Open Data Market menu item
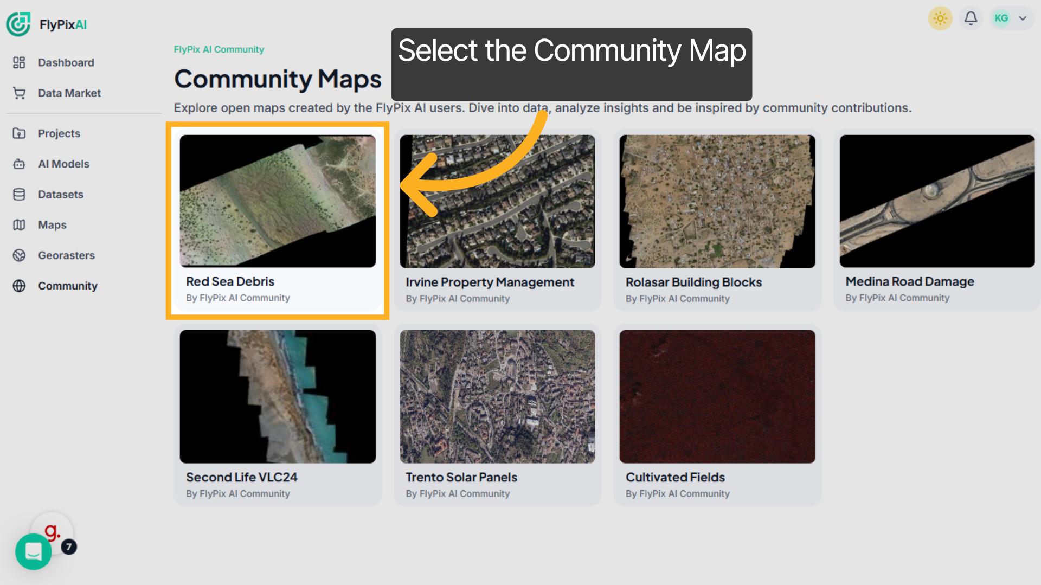This screenshot has width=1041, height=585. [69, 93]
